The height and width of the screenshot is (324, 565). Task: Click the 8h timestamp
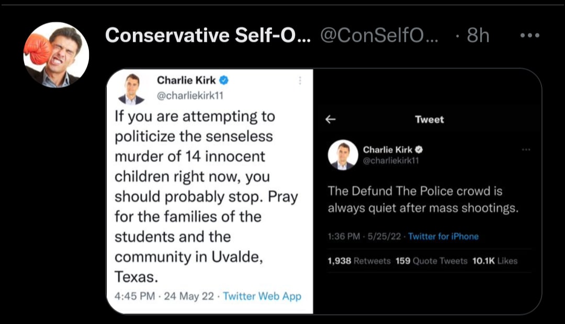(478, 36)
